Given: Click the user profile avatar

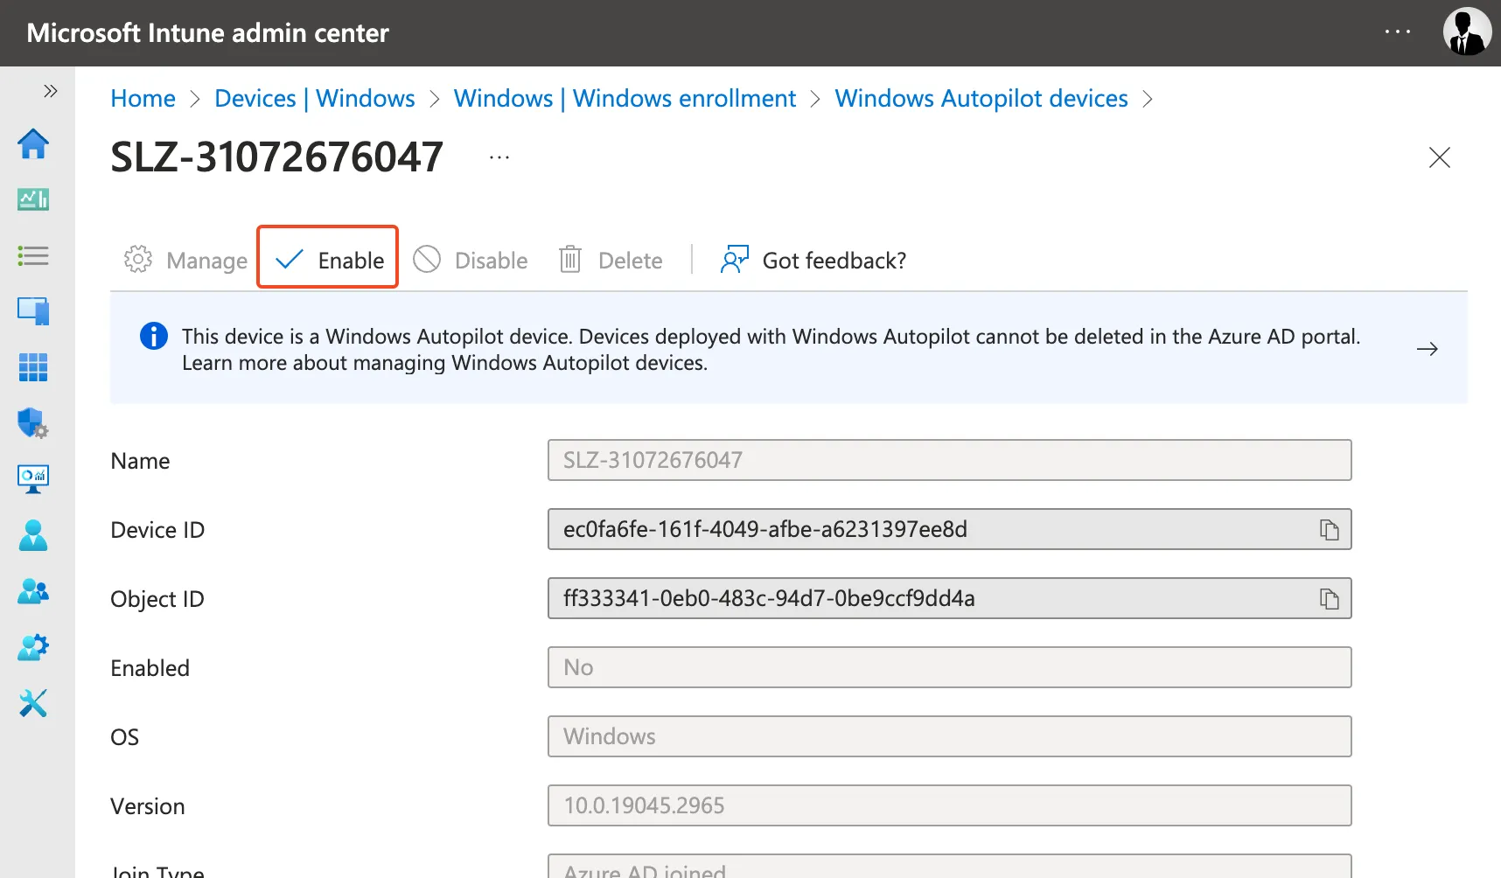Looking at the screenshot, I should pyautogui.click(x=1467, y=31).
